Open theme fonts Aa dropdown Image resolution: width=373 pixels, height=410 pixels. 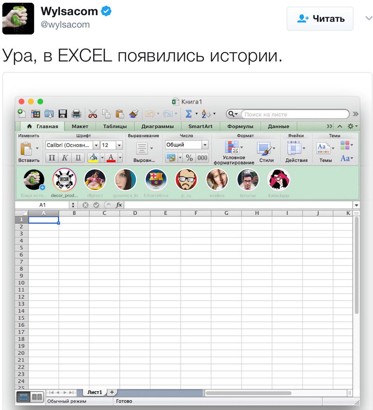[347, 158]
